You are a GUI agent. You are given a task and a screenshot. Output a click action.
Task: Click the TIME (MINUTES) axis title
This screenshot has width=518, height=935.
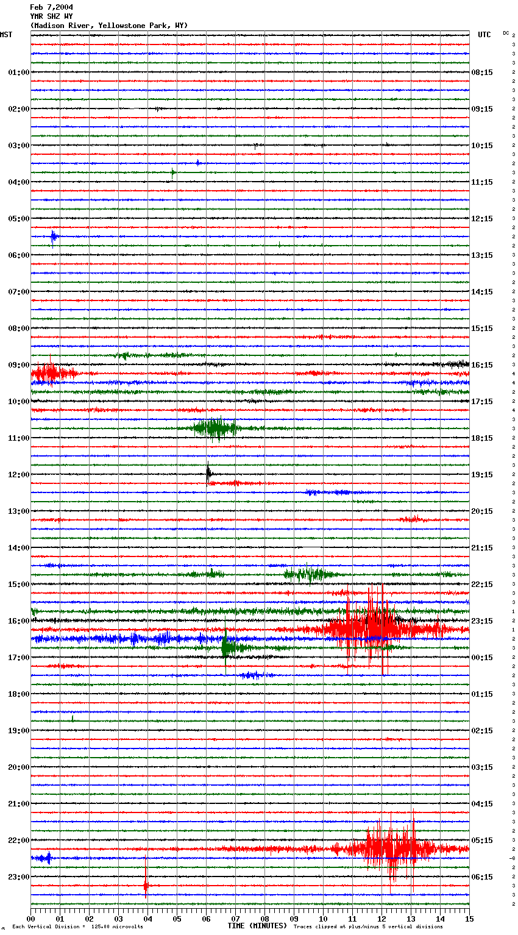click(257, 926)
